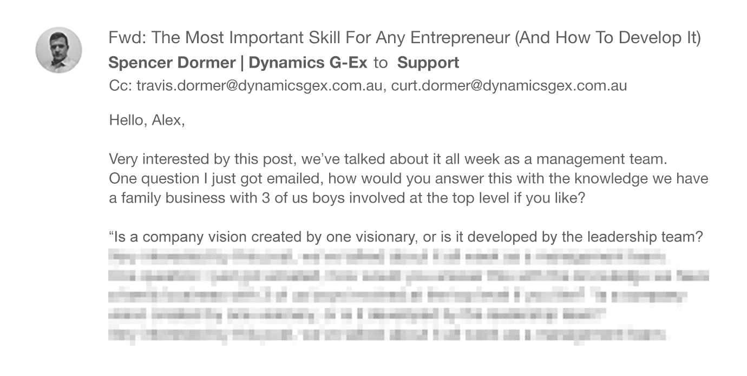Click the line starting "One question I just got emailed"
The width and height of the screenshot is (747, 376).
point(408,178)
